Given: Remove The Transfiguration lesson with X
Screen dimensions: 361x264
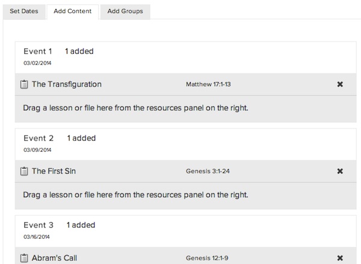Looking at the screenshot, I should click(x=340, y=84).
